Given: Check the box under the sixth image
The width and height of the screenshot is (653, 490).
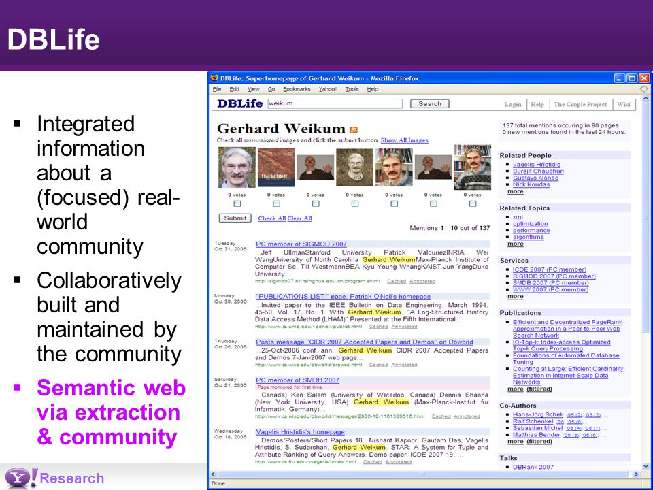Looking at the screenshot, I should (x=433, y=203).
